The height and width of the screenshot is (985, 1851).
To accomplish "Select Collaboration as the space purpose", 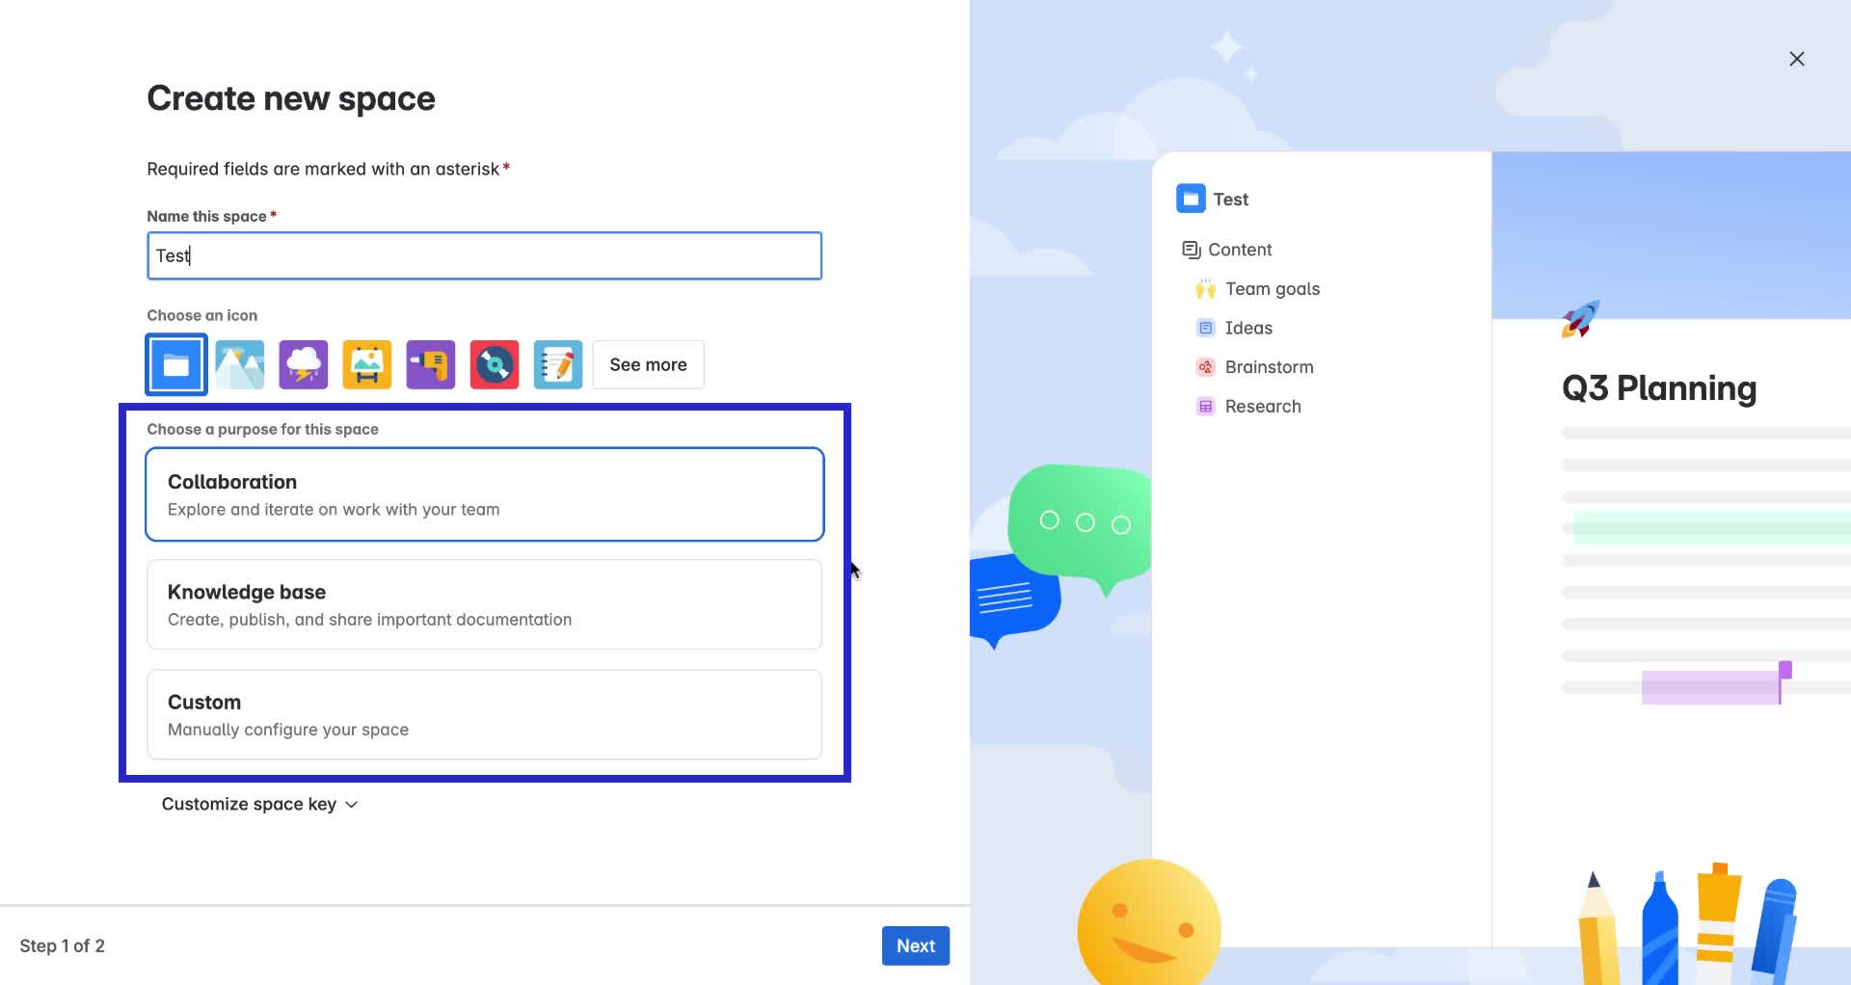I will (484, 494).
